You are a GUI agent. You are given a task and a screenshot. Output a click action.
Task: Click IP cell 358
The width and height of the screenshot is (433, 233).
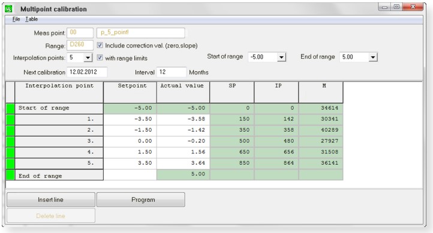[276, 131]
